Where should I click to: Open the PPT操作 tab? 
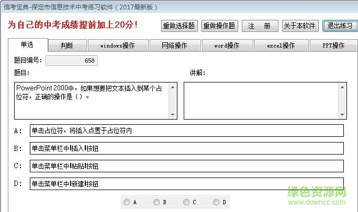click(x=333, y=45)
